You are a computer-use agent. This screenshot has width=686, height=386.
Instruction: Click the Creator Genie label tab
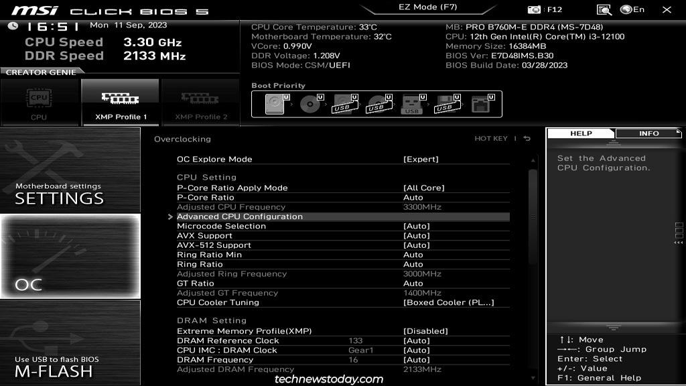[x=41, y=72]
